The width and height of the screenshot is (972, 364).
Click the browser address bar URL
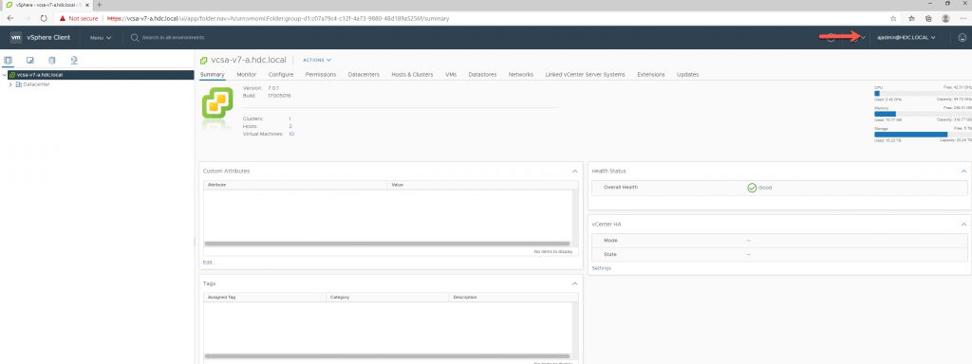coord(278,19)
